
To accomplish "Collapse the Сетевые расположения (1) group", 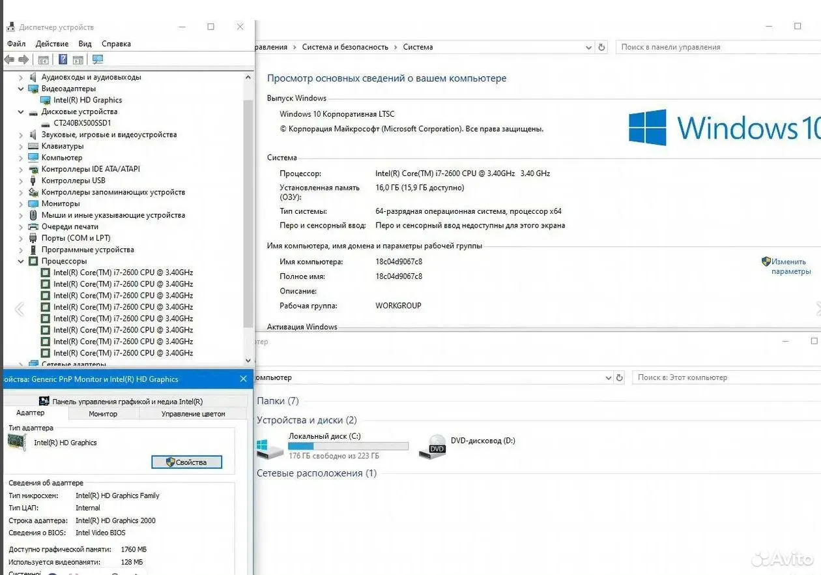I will (x=317, y=473).
